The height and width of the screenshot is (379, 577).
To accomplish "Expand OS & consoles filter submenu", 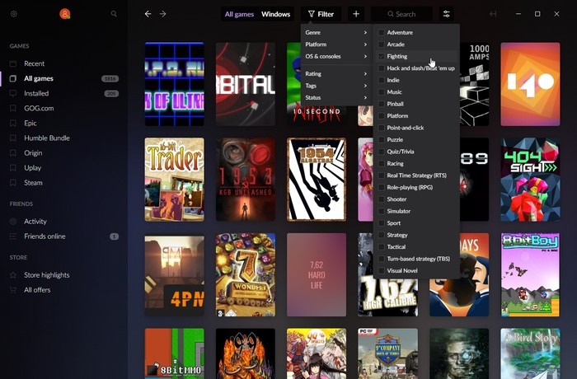I will coord(336,56).
